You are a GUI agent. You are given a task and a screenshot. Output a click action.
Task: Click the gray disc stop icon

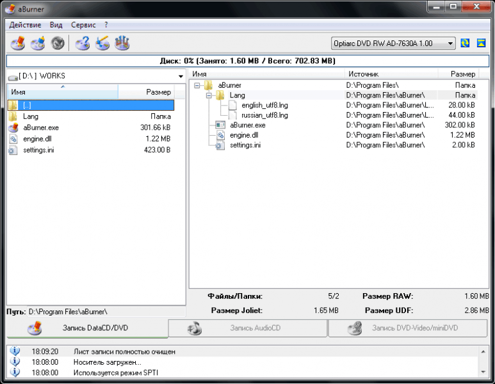click(x=58, y=43)
